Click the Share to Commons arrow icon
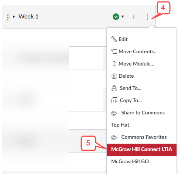Screen dimensions: 178x174 pos(114,113)
